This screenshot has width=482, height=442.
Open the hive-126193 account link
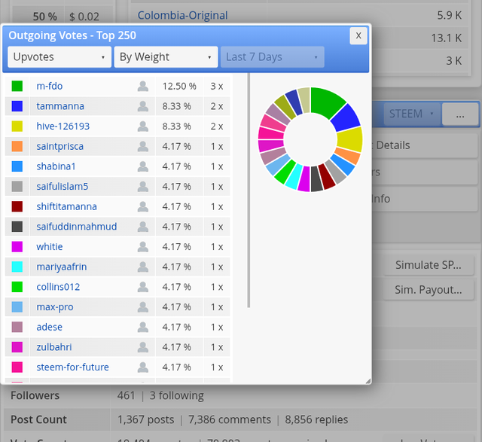(x=63, y=127)
